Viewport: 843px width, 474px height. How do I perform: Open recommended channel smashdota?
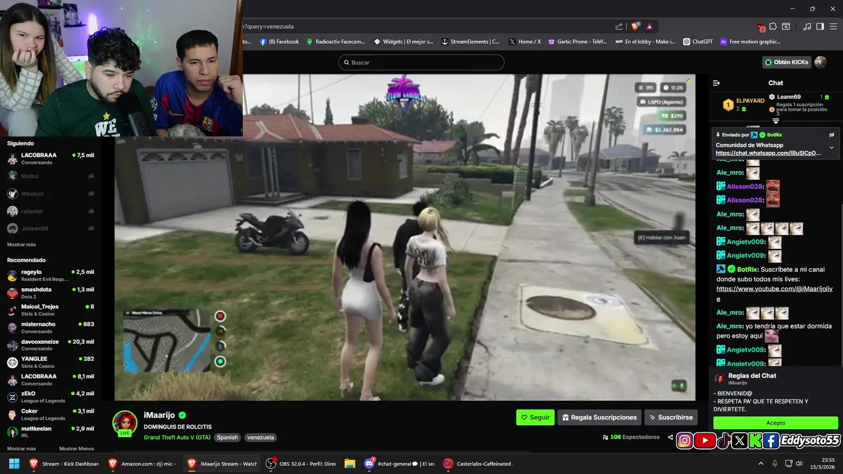click(x=51, y=293)
